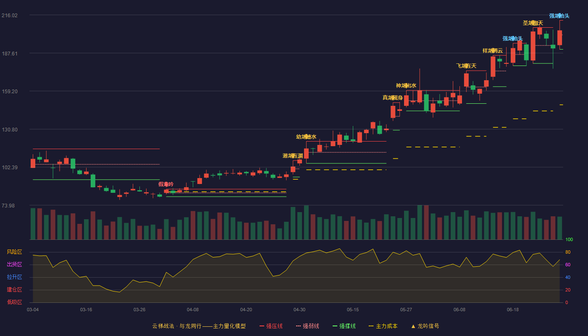Select the 真龙现身 signal label
The width and height of the screenshot is (588, 336).
click(x=393, y=98)
